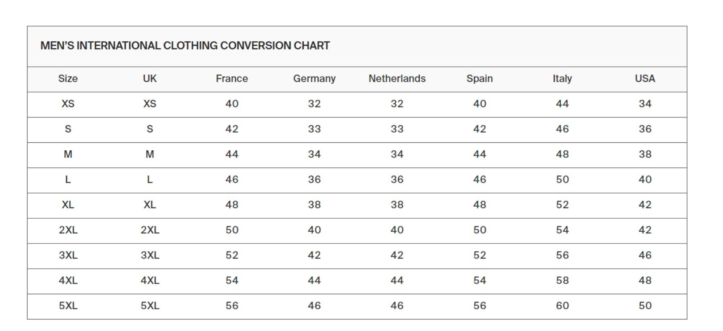The width and height of the screenshot is (723, 331).
Task: Select France value 46 in L row
Action: click(x=232, y=180)
